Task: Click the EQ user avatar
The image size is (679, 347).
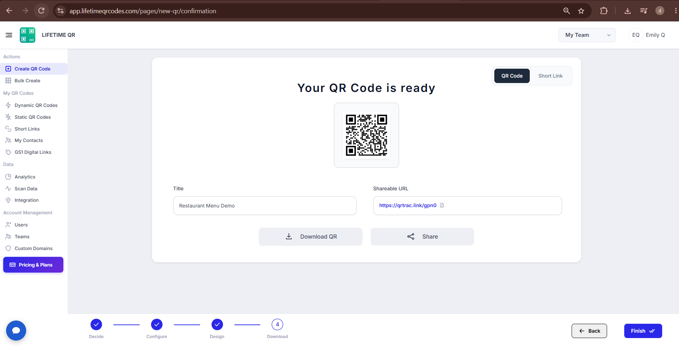Action: [x=636, y=35]
